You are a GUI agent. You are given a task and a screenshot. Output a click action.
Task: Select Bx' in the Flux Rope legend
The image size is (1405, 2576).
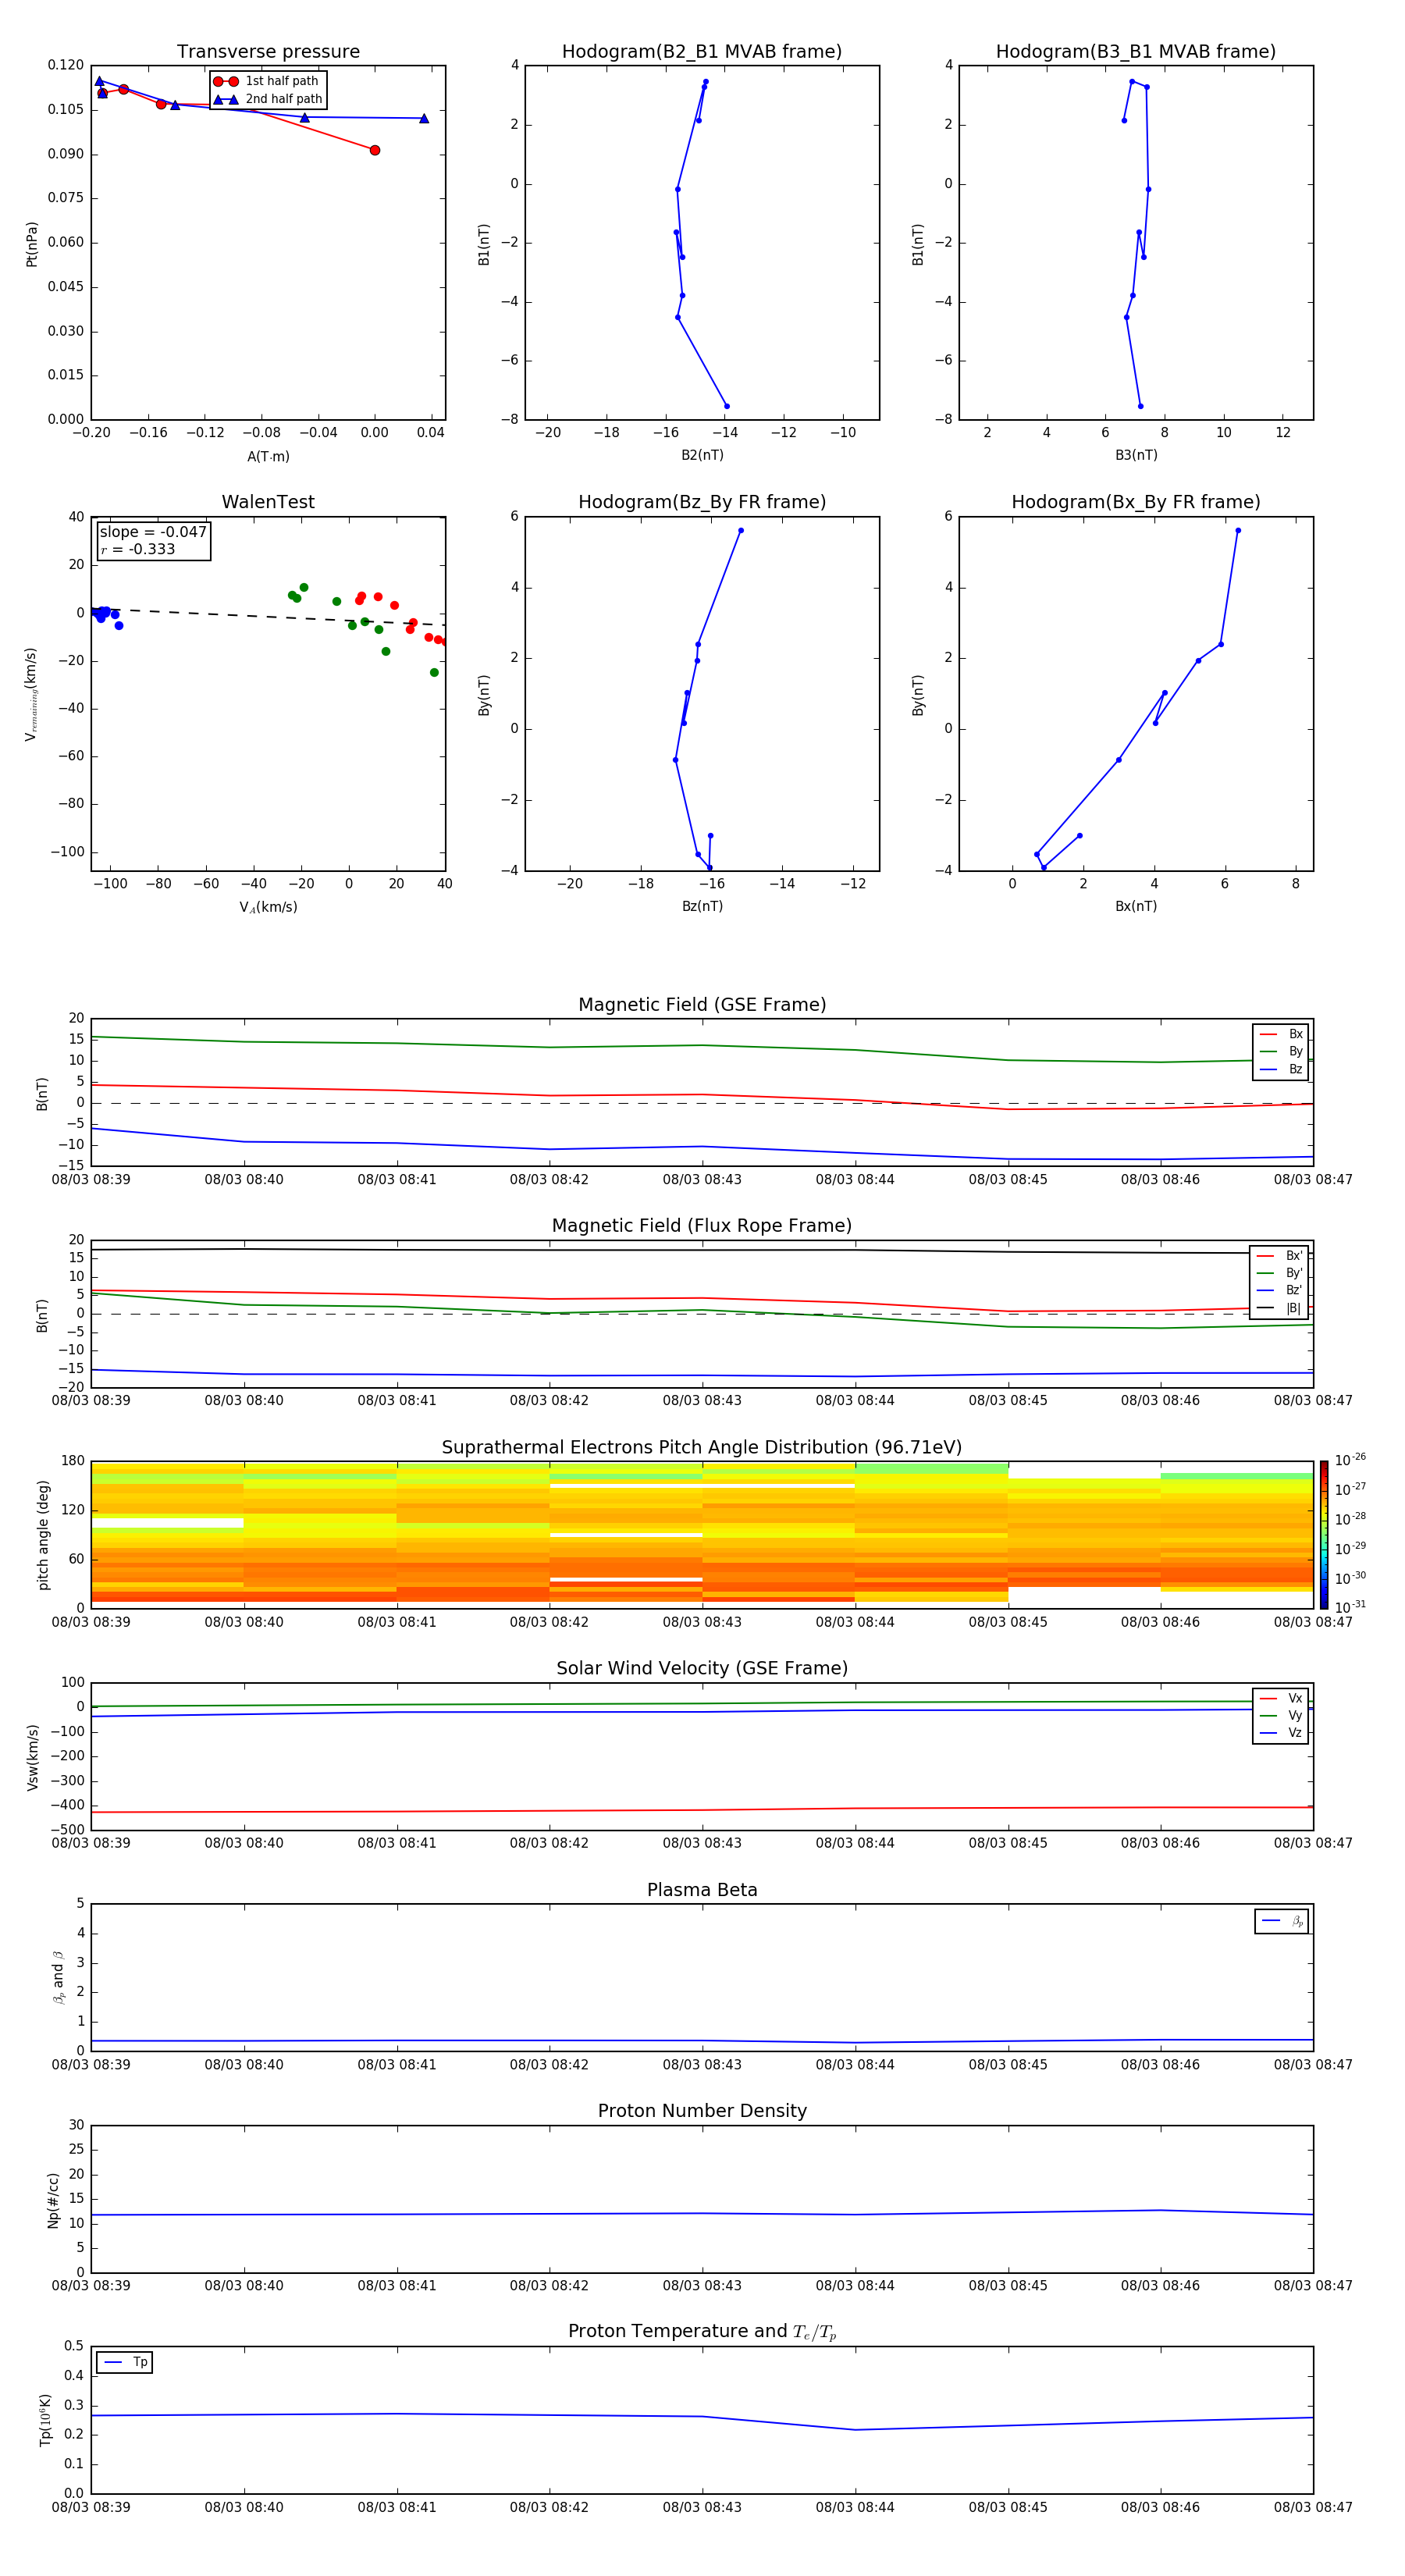(1280, 1256)
